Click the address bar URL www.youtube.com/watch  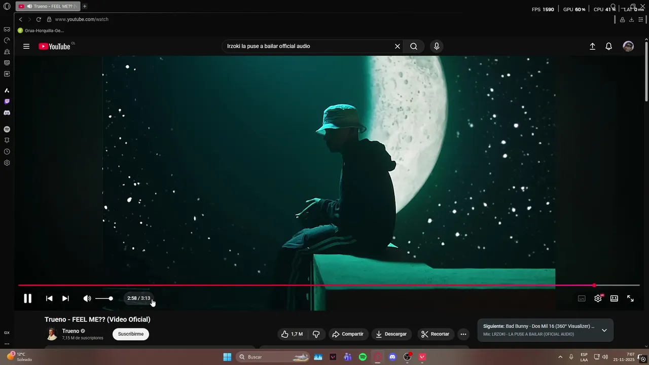pos(82,19)
